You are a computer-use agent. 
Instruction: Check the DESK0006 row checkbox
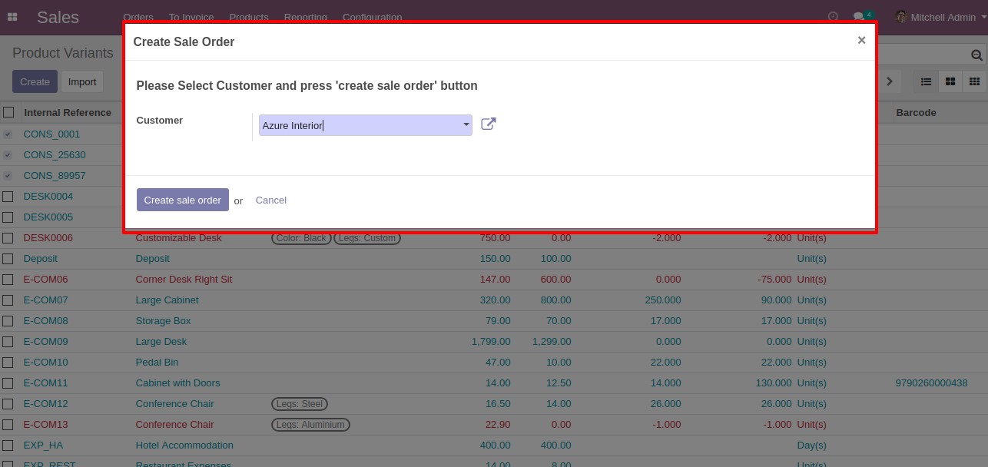tap(8, 237)
